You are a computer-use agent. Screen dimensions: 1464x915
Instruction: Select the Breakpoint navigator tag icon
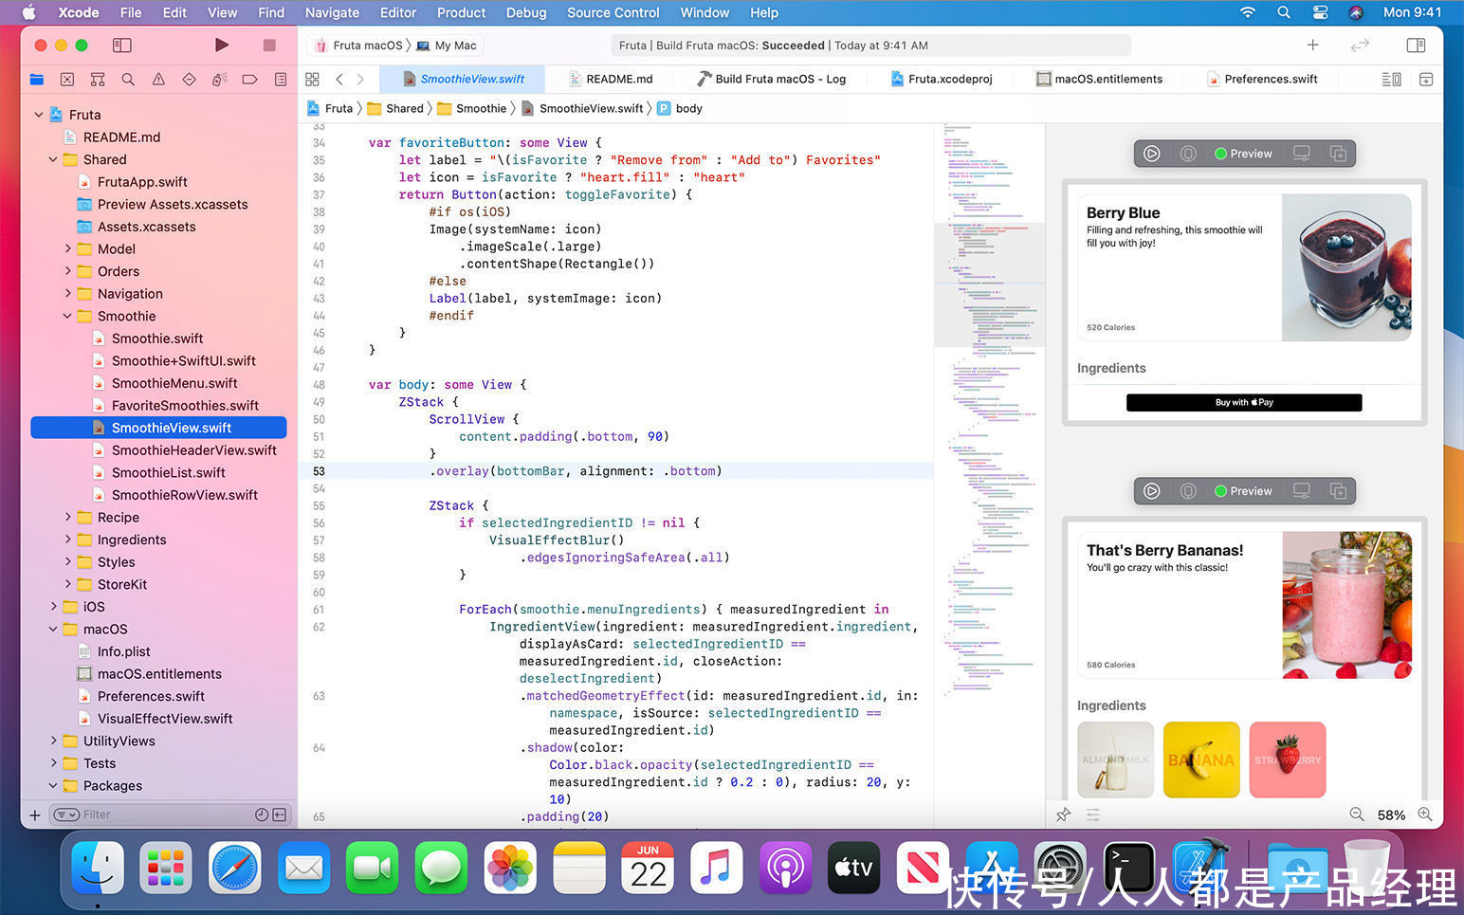(x=249, y=79)
